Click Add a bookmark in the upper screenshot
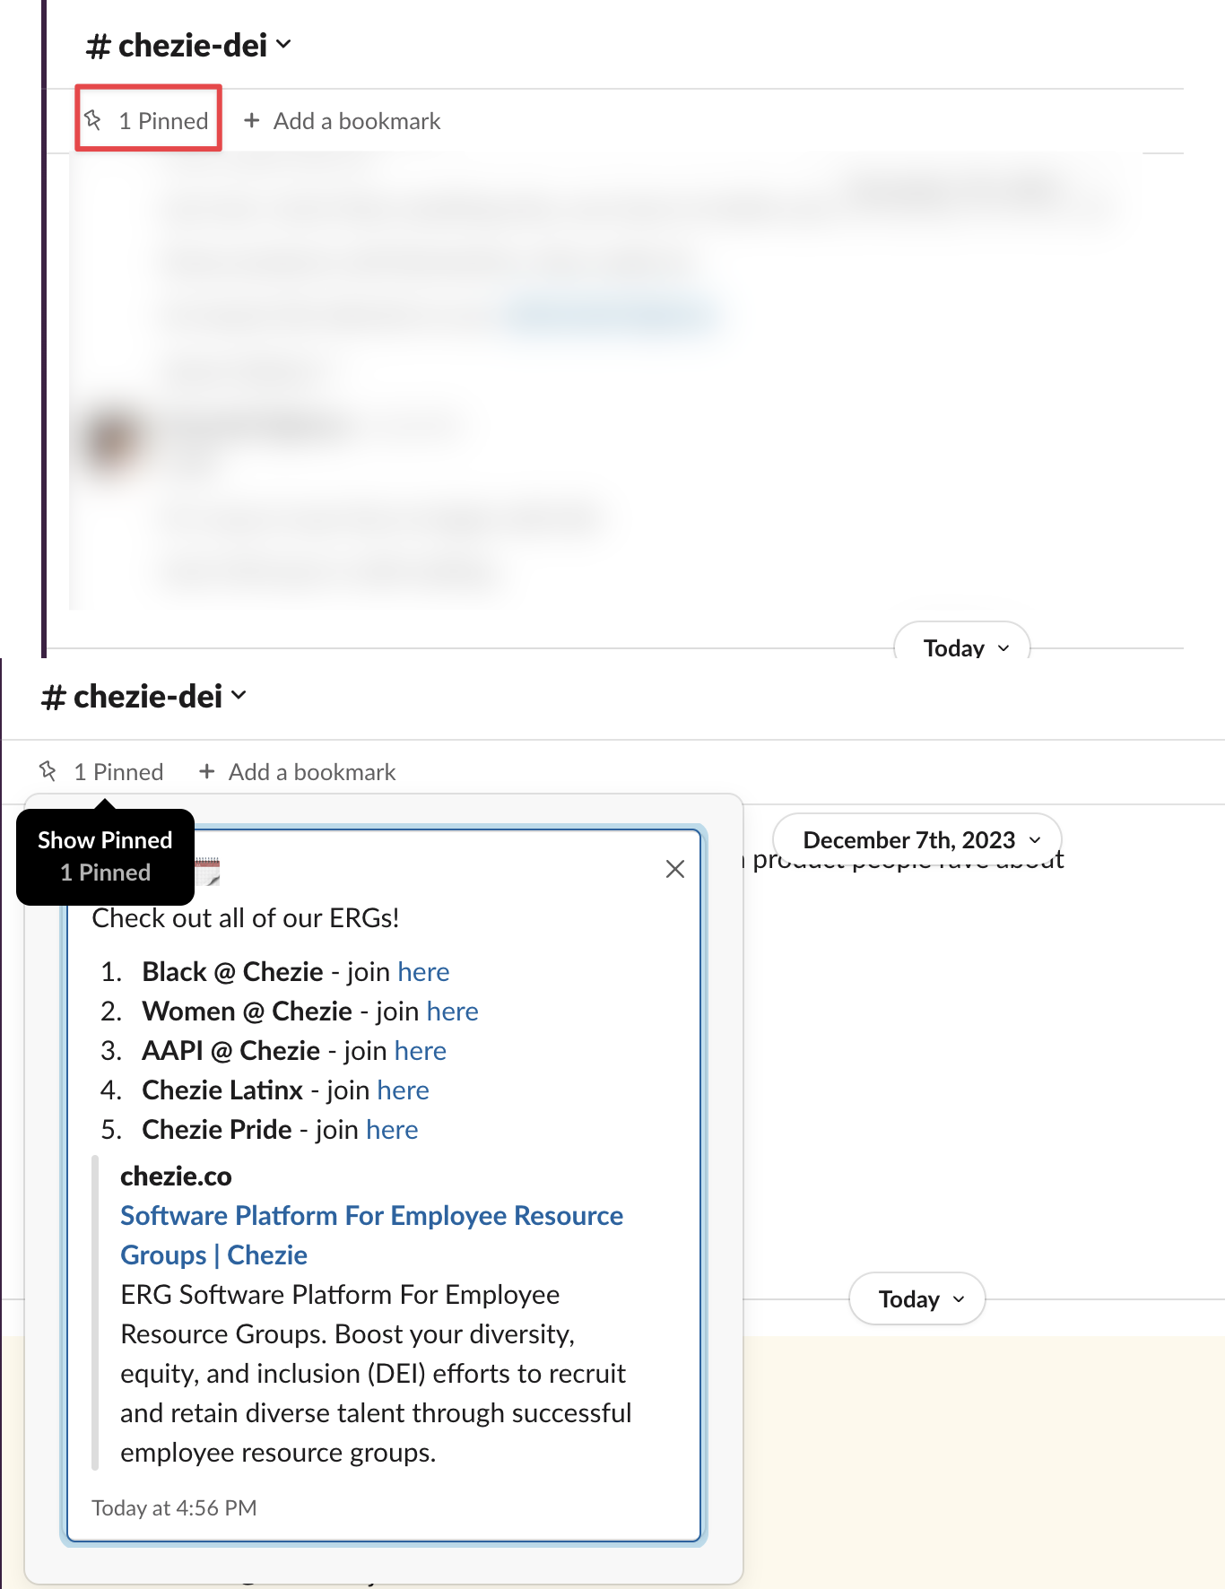Image resolution: width=1225 pixels, height=1589 pixels. click(x=343, y=121)
